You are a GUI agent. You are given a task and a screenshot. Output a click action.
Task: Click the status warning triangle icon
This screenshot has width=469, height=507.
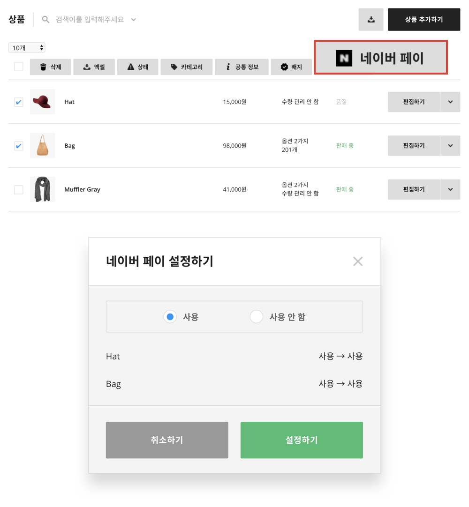131,67
